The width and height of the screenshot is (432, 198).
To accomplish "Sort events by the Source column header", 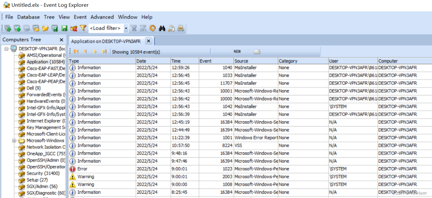I will pos(256,61).
